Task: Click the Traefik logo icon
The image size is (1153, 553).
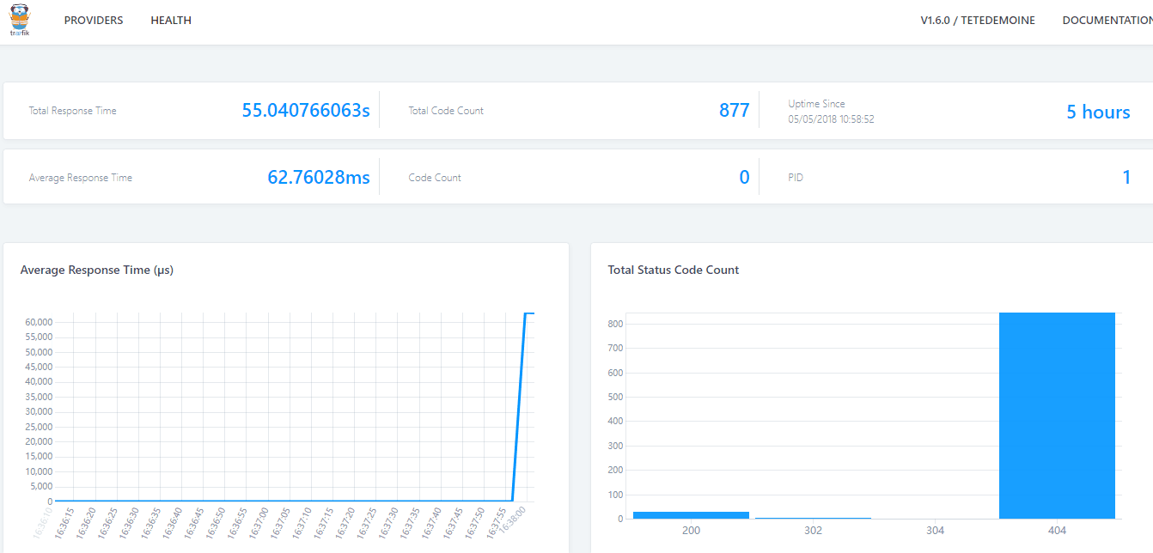Action: 20,20
